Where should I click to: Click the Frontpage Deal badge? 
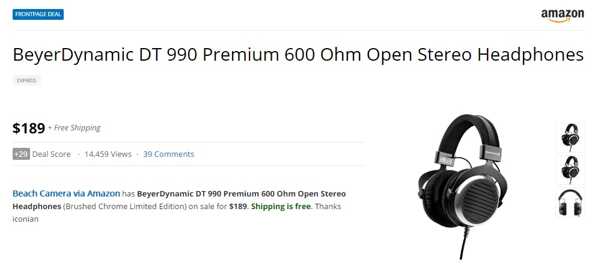[38, 14]
